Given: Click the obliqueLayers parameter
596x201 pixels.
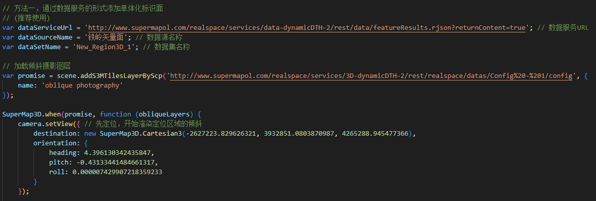Looking at the screenshot, I should tap(166, 114).
